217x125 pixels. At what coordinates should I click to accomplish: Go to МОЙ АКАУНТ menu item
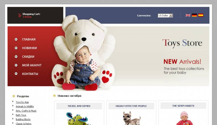32,65
